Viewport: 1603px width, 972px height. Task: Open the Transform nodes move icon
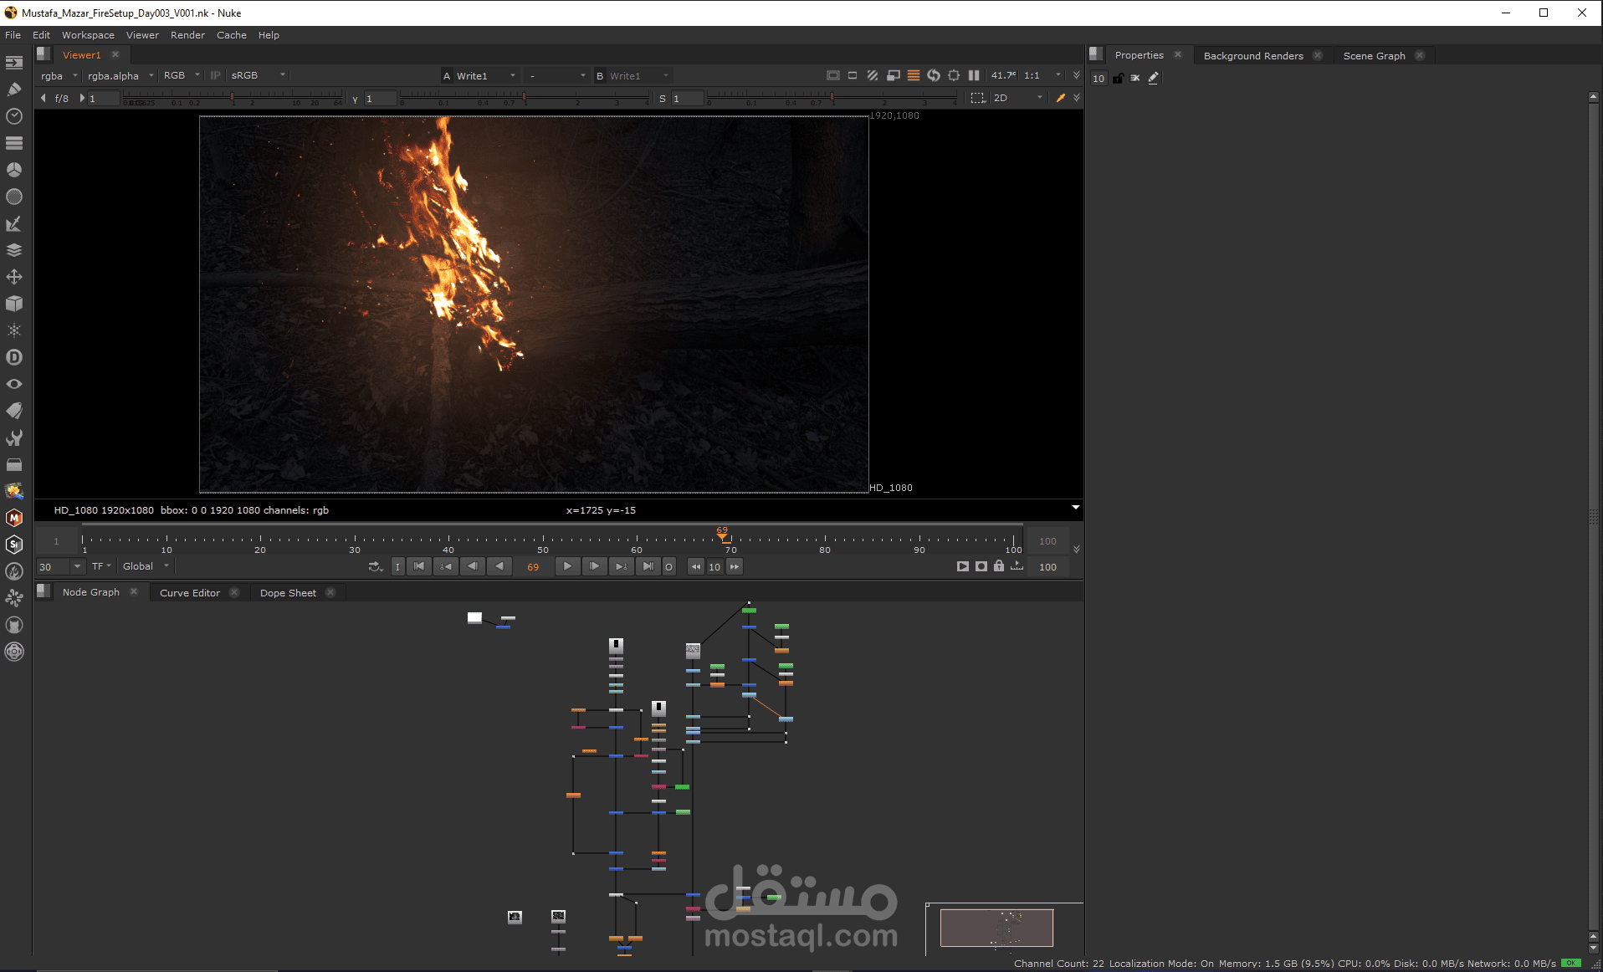point(14,277)
